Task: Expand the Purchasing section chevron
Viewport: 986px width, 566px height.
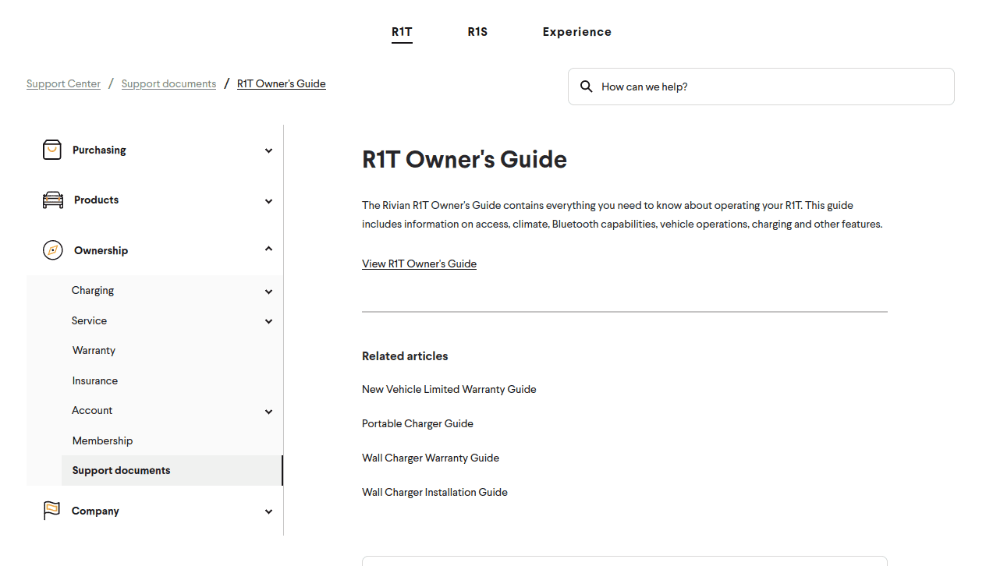Action: pyautogui.click(x=268, y=150)
